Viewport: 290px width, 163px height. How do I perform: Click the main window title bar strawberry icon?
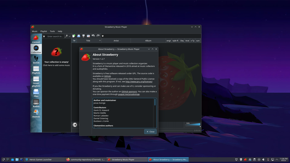pyautogui.click(x=33, y=27)
